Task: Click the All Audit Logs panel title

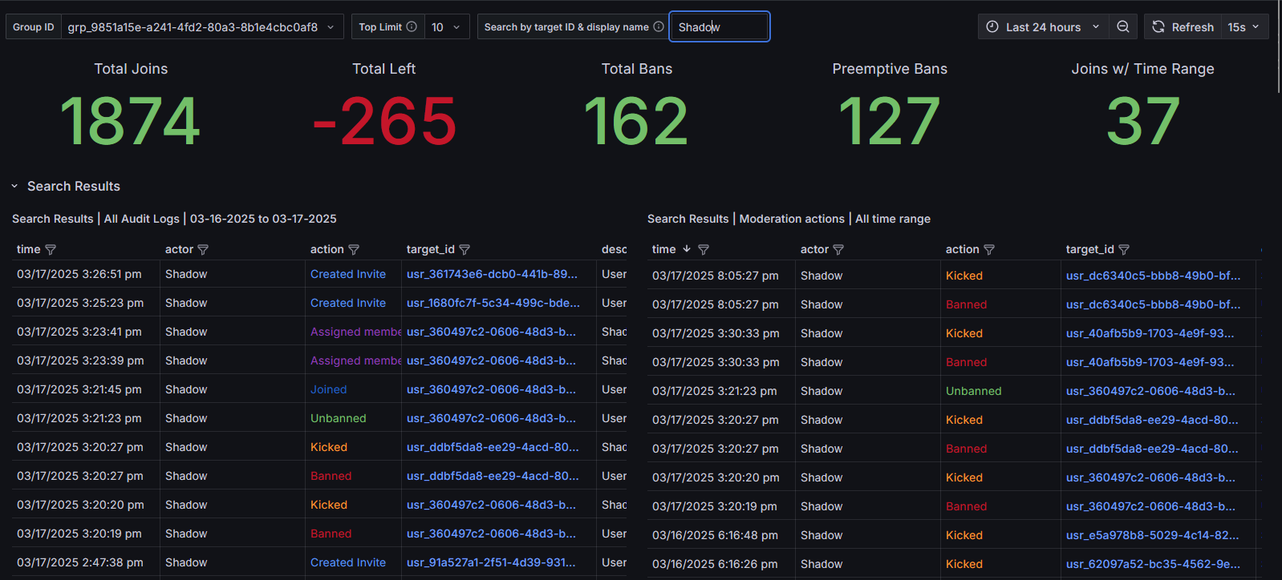Action: 174,219
